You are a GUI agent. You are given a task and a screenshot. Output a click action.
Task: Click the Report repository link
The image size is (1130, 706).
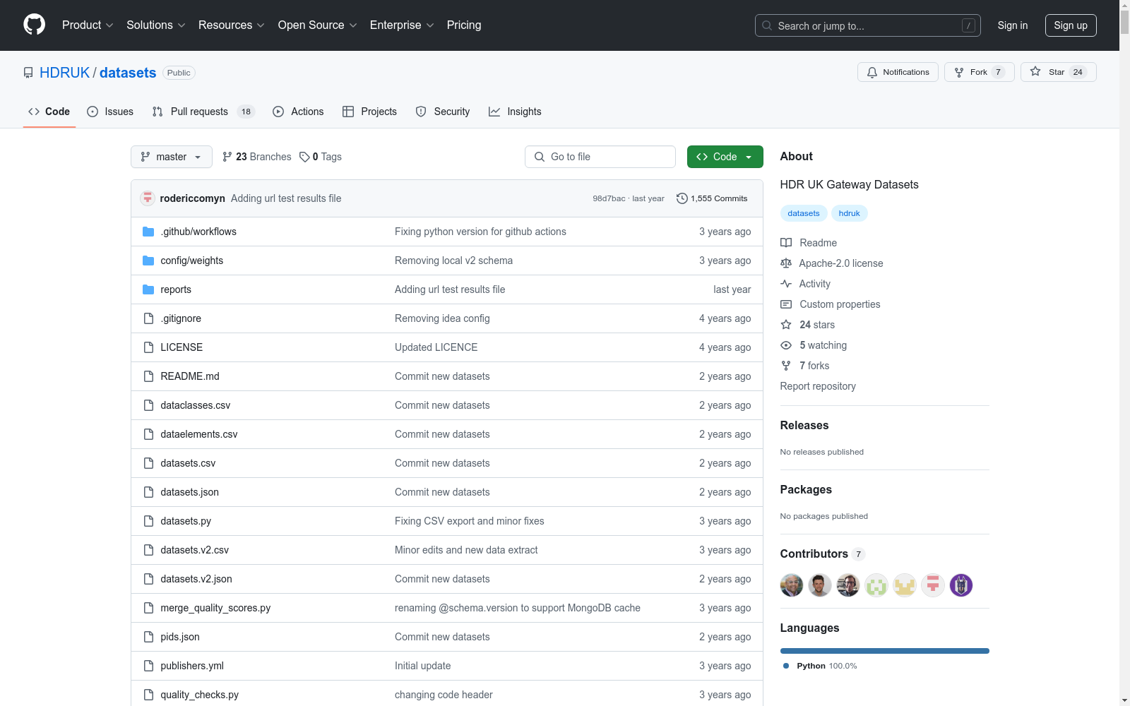tap(818, 386)
